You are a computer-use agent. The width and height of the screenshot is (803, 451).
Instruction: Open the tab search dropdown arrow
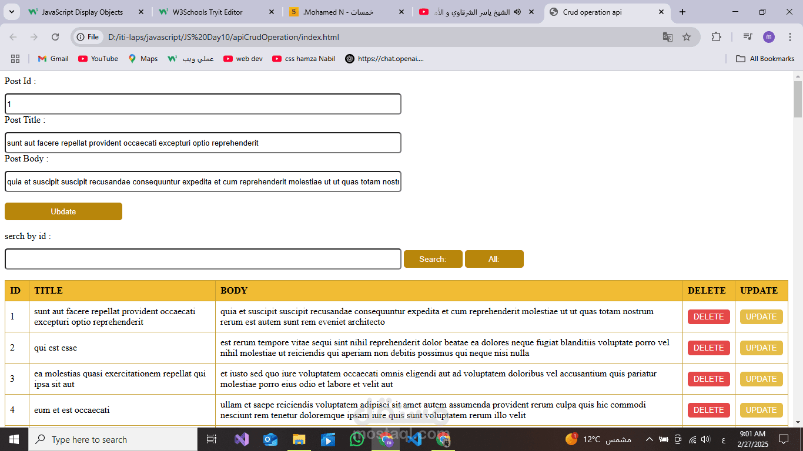point(11,12)
